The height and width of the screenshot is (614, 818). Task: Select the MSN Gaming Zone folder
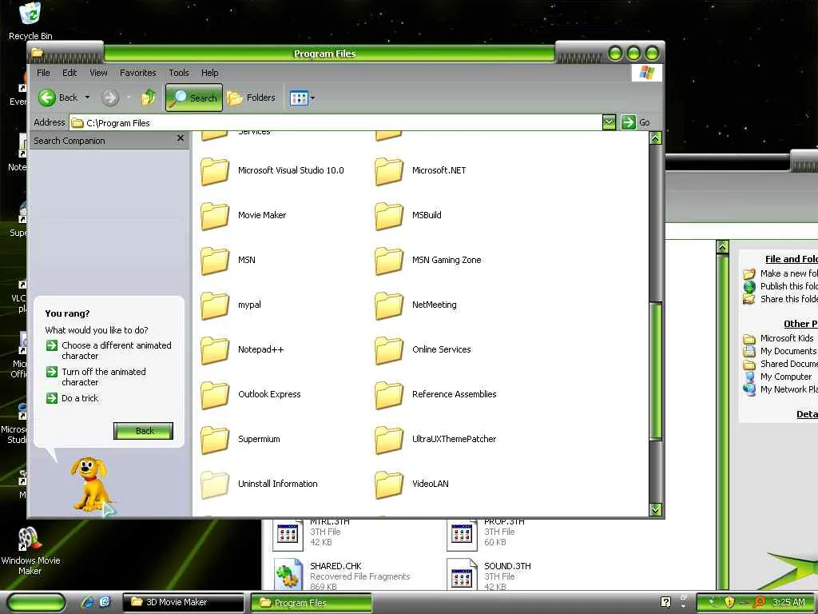pyautogui.click(x=428, y=261)
